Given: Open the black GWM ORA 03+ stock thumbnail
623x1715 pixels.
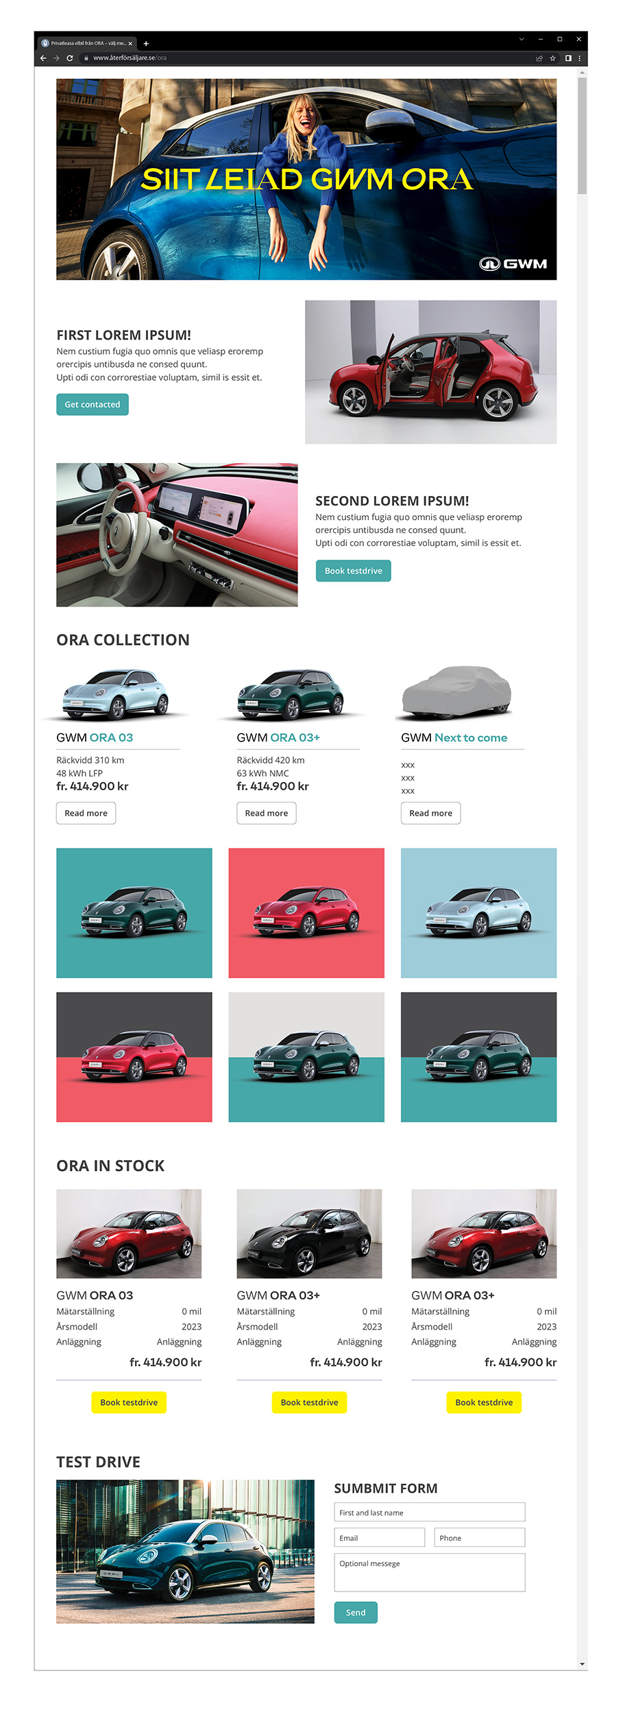Looking at the screenshot, I should (x=309, y=1233).
